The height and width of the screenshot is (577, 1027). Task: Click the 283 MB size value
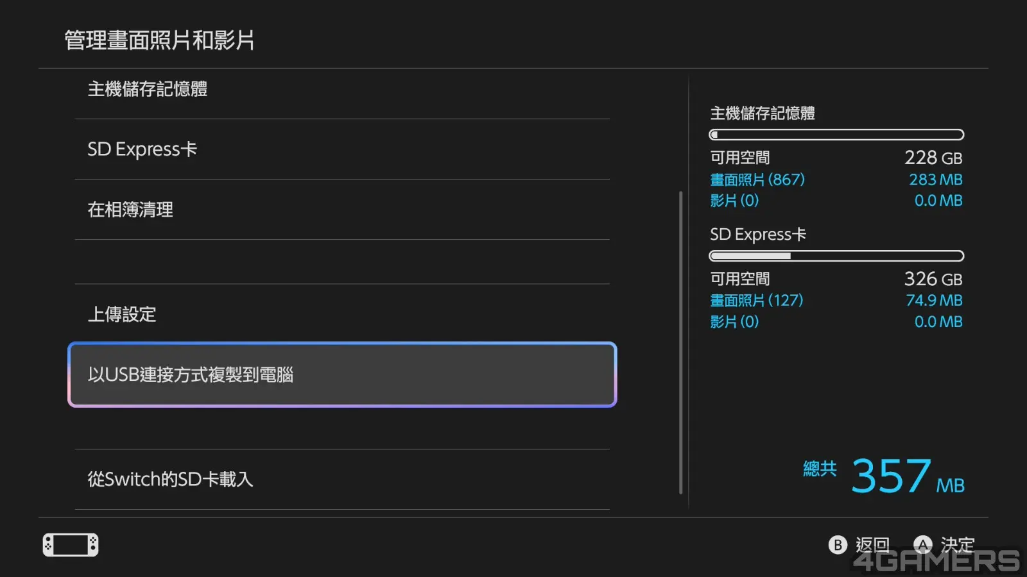[936, 180]
